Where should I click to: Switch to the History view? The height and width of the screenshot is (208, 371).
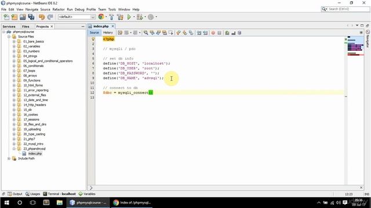[108, 32]
